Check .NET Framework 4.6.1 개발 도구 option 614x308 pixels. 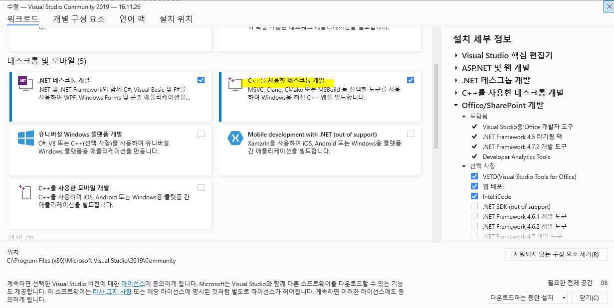pos(474,216)
